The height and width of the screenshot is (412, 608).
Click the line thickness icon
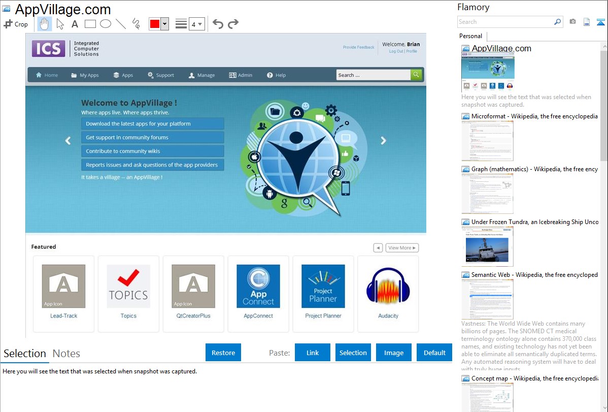click(x=181, y=24)
